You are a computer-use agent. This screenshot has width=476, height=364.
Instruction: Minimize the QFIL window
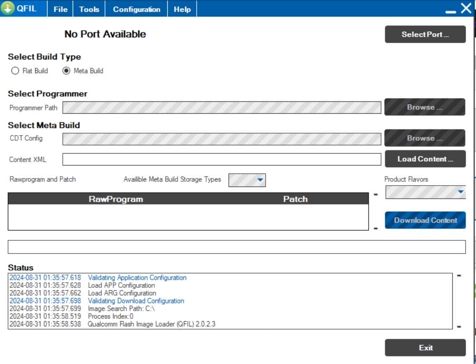tap(451, 10)
